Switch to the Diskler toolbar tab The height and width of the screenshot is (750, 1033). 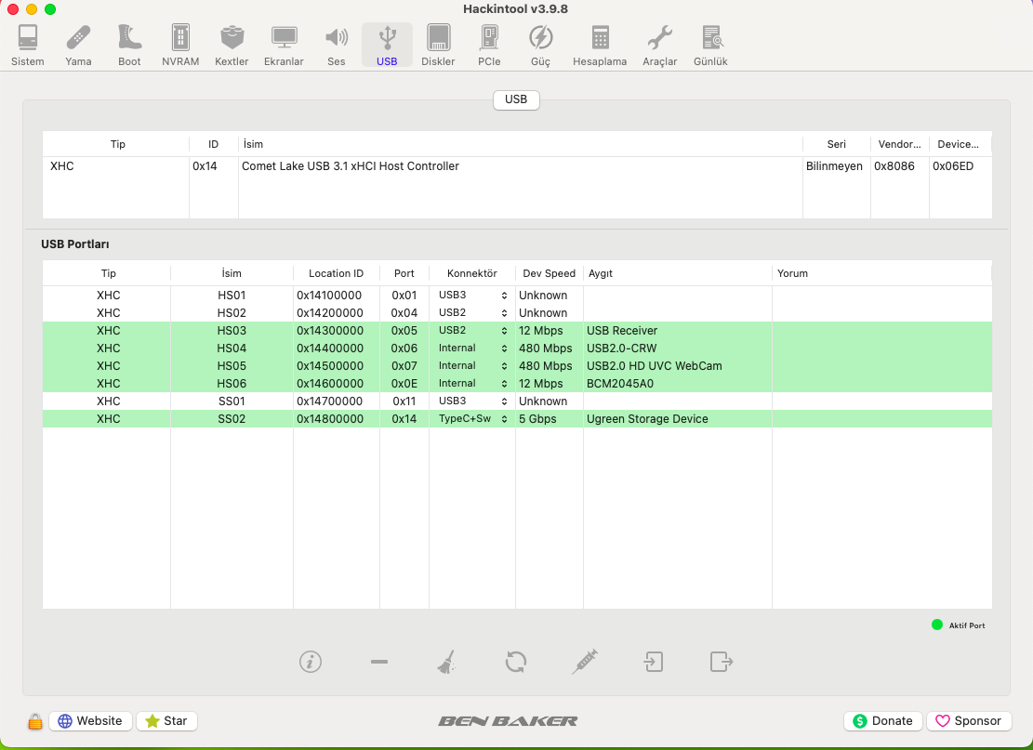tap(438, 45)
